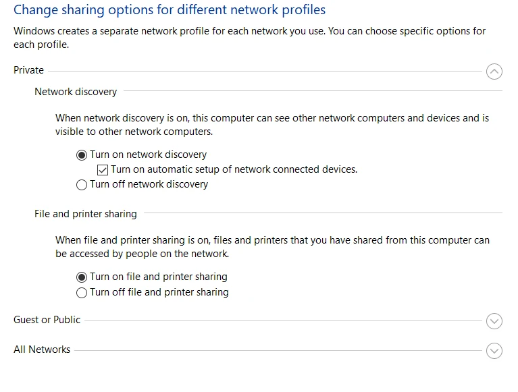
Task: Collapse the Private profile chevron icon
Action: pyautogui.click(x=494, y=71)
